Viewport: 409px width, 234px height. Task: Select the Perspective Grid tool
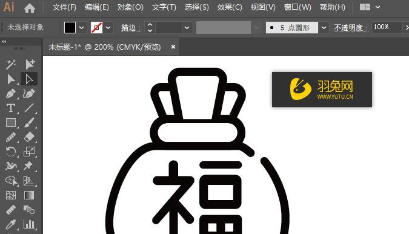click(x=28, y=181)
